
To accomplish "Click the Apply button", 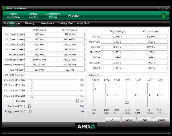I will click(145, 120).
